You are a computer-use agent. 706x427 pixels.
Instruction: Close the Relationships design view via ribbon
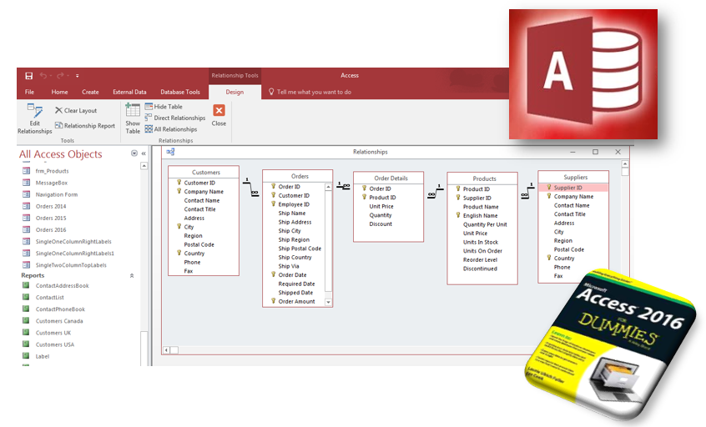219,115
